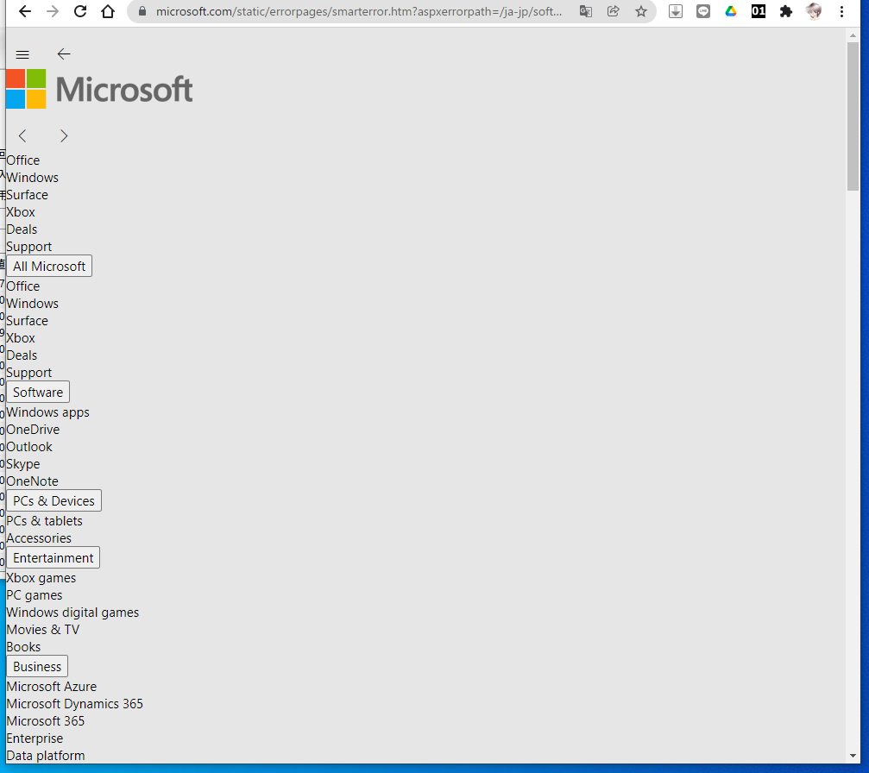Open the Surface link under All Microsoft
The image size is (869, 773).
click(27, 320)
